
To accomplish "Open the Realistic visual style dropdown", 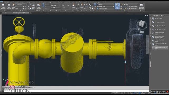I will pyautogui.click(x=105, y=4).
